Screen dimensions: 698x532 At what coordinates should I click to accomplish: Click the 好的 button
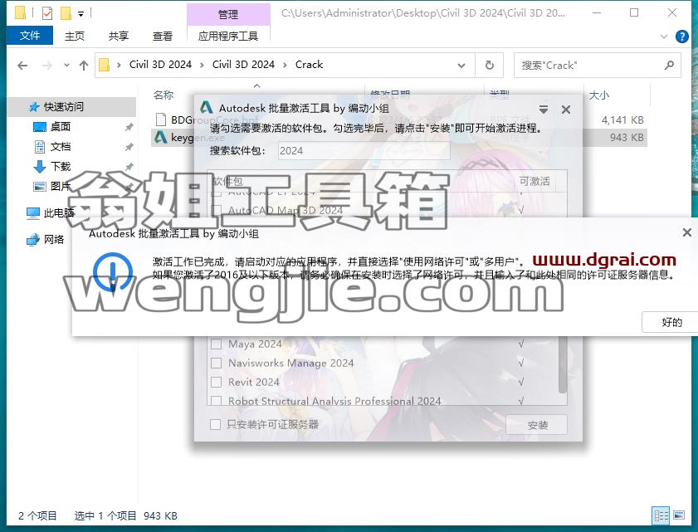[x=671, y=322]
